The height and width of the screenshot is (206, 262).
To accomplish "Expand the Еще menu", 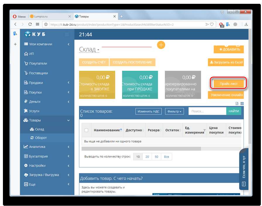I will [x=47, y=184].
